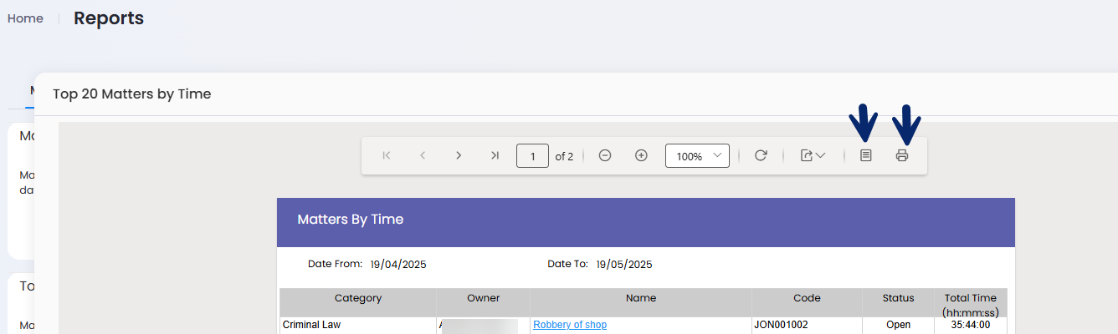Click the Reports page heading
The width and height of the screenshot is (1118, 334).
pos(109,18)
